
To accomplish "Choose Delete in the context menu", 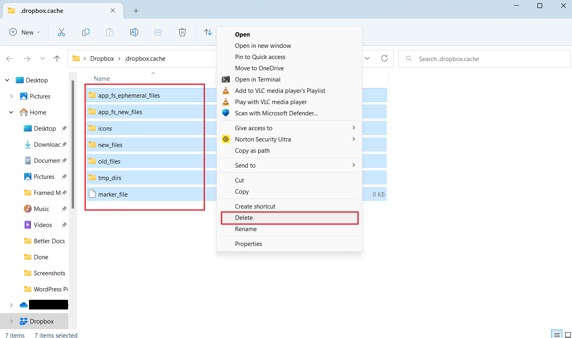I will (x=289, y=218).
